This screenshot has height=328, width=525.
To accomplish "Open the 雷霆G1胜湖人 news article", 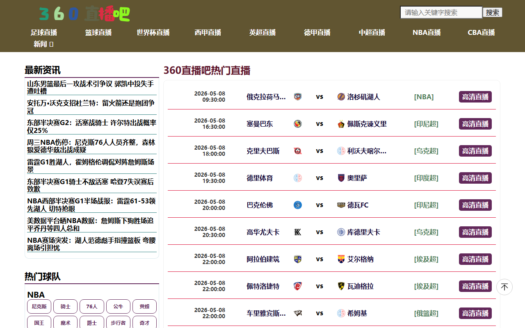I will click(x=92, y=166).
